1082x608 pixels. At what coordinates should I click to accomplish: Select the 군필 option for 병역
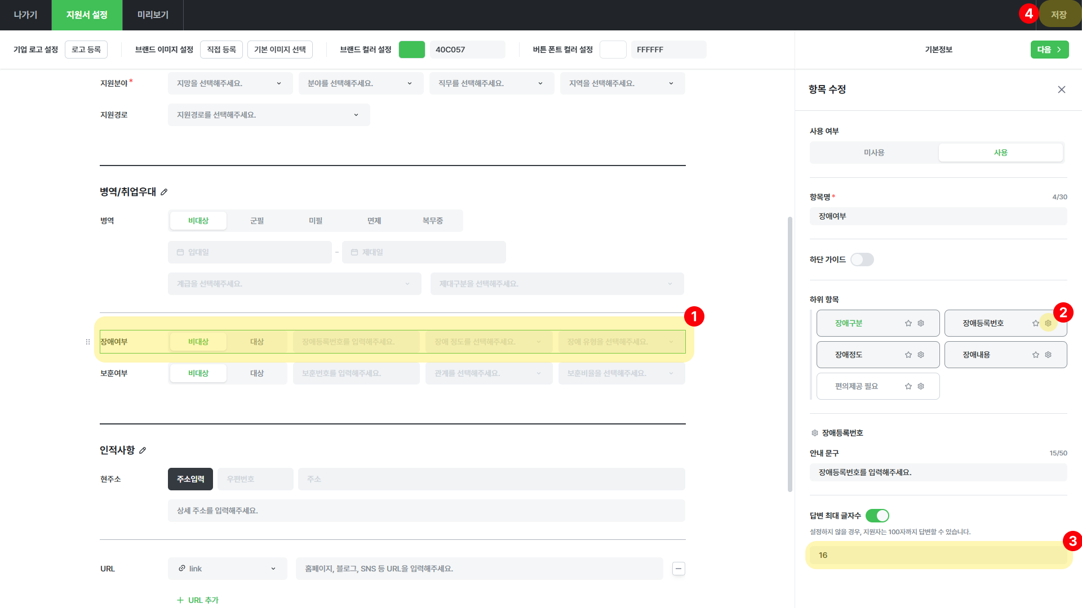click(x=257, y=221)
